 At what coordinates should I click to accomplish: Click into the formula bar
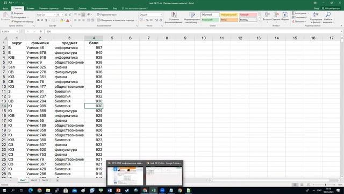pyautogui.click(x=193, y=31)
